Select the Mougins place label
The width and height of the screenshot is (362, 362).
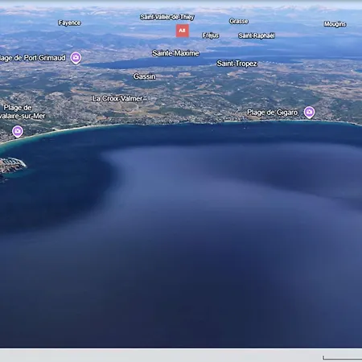pos(335,24)
